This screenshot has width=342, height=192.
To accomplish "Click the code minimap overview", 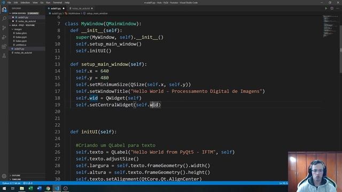I will 330,26.
